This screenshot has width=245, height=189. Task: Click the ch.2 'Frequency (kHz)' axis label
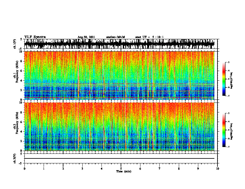tap(17, 123)
